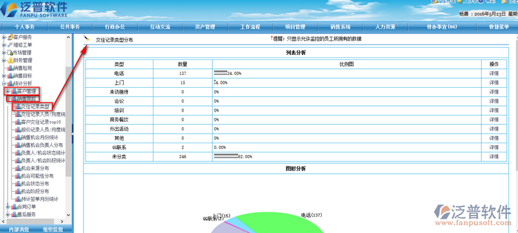Open 详情 link for 电话 row

pyautogui.click(x=494, y=74)
